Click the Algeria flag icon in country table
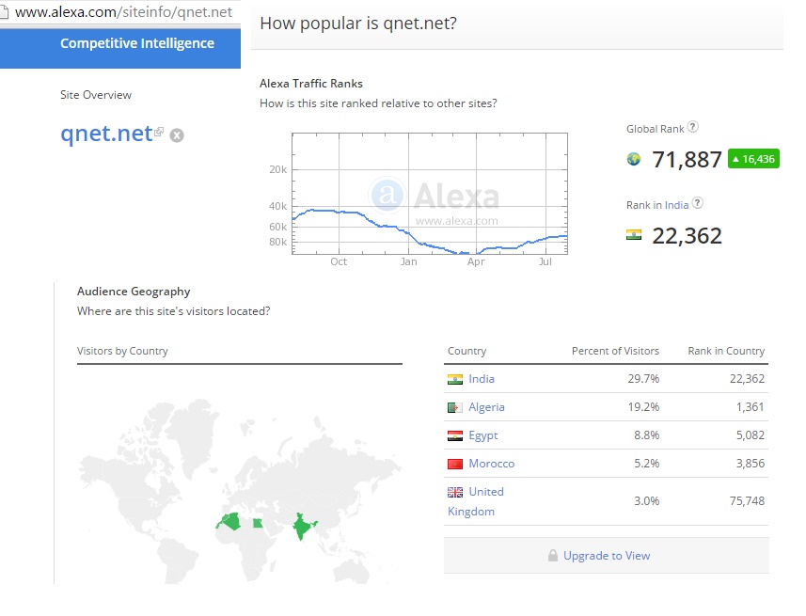 pos(455,407)
